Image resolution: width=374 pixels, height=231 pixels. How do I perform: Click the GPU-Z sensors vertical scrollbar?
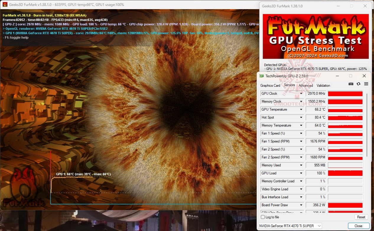click(367, 125)
